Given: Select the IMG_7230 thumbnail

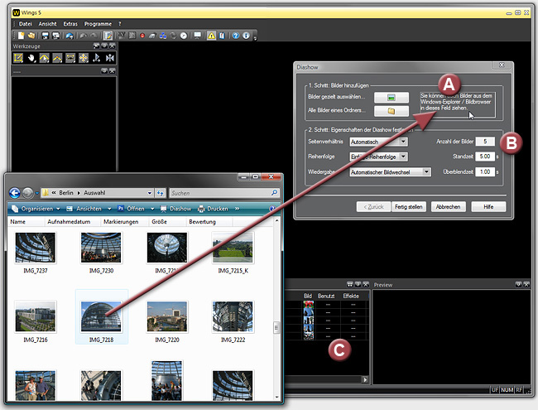Looking at the screenshot, I should (x=101, y=248).
